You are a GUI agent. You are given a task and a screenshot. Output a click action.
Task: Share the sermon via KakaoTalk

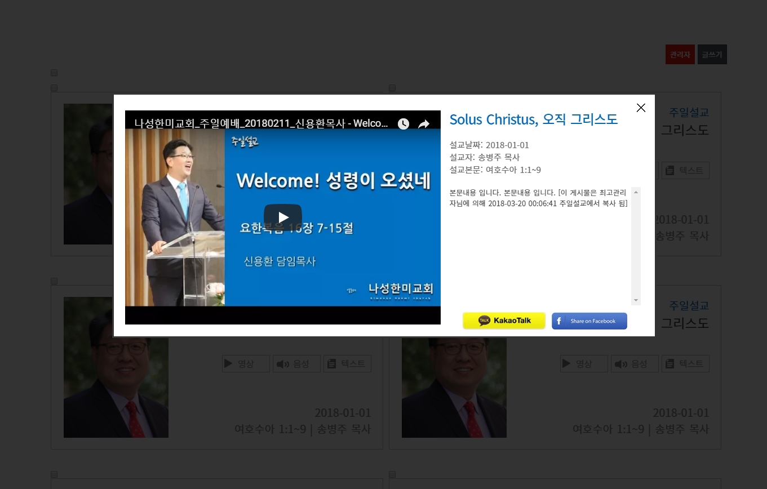click(504, 321)
